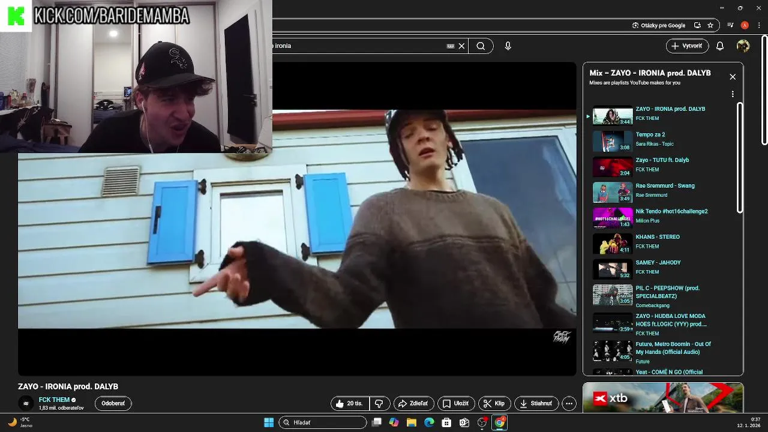Click the Zdieľať share button
The height and width of the screenshot is (432, 768).
(413, 404)
